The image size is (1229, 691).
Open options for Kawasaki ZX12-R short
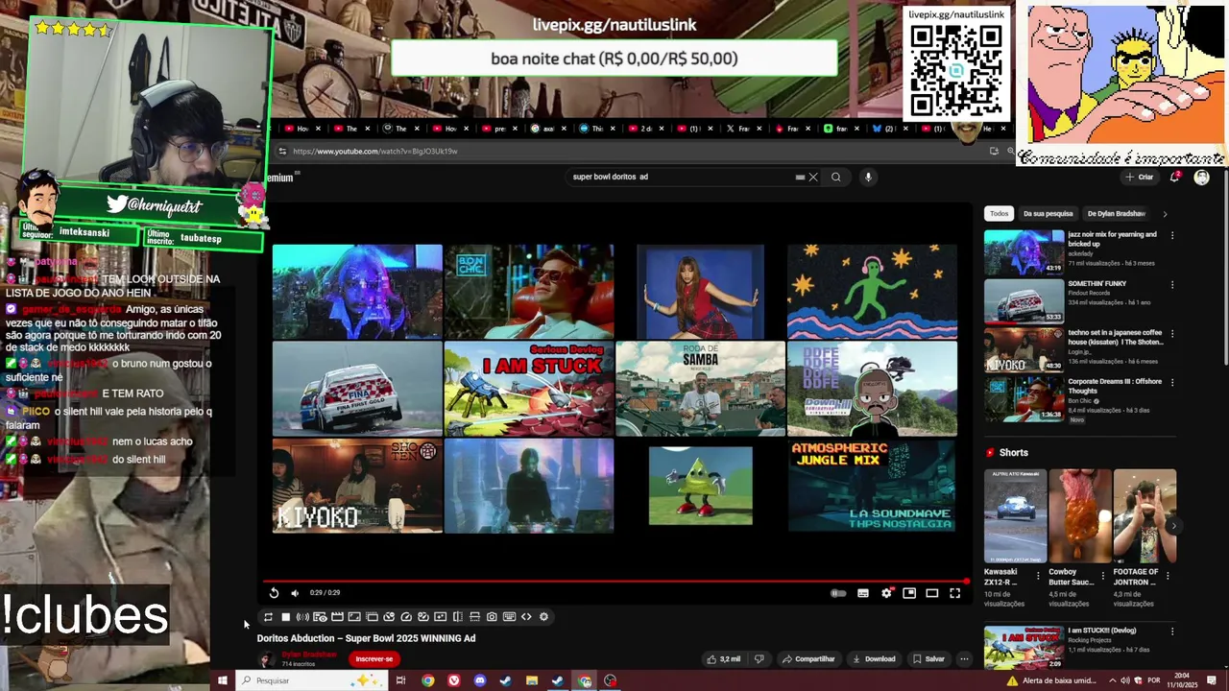tap(1038, 576)
